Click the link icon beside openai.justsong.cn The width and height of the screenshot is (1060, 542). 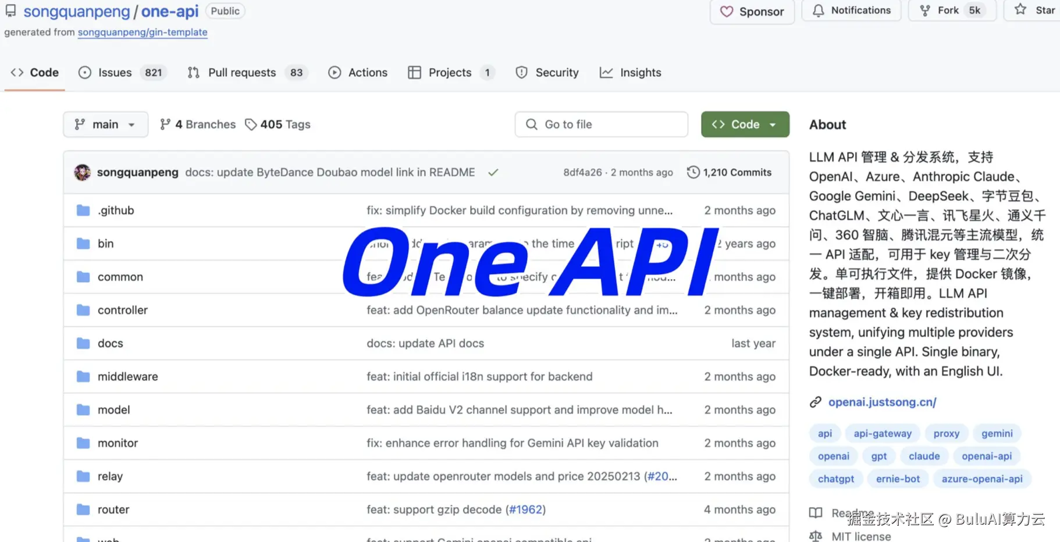(816, 402)
